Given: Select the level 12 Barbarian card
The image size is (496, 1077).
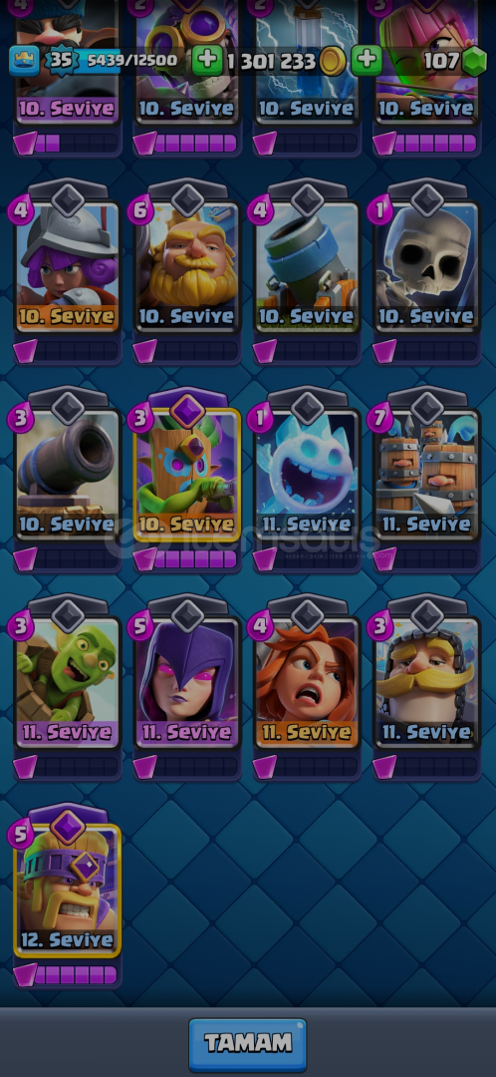Looking at the screenshot, I should coord(68,891).
